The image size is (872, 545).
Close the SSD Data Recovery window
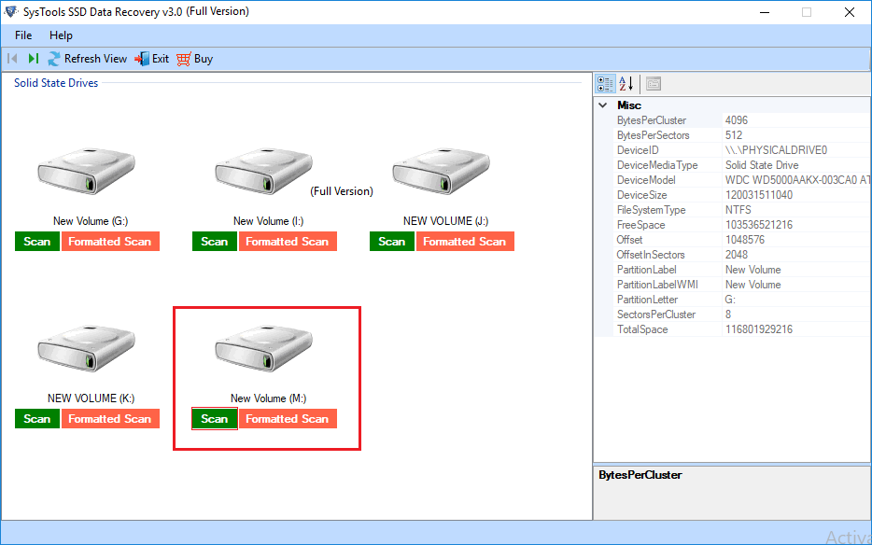[850, 12]
